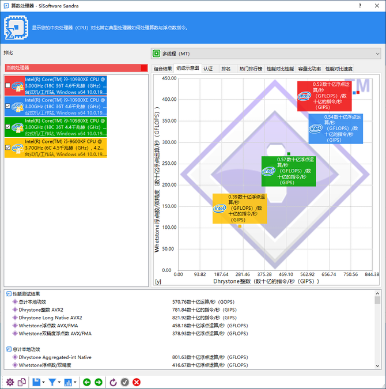This screenshot has height=389, width=386.
Task: Select Whetstone双精度浮点数 AVX/FMA row
Action: (x=55, y=334)
